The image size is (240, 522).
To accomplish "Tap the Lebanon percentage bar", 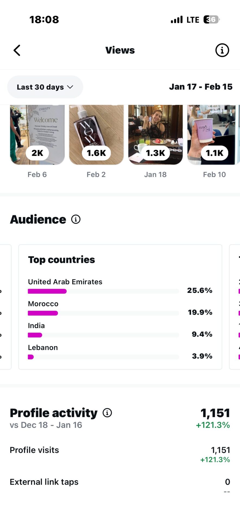I will pos(103,357).
